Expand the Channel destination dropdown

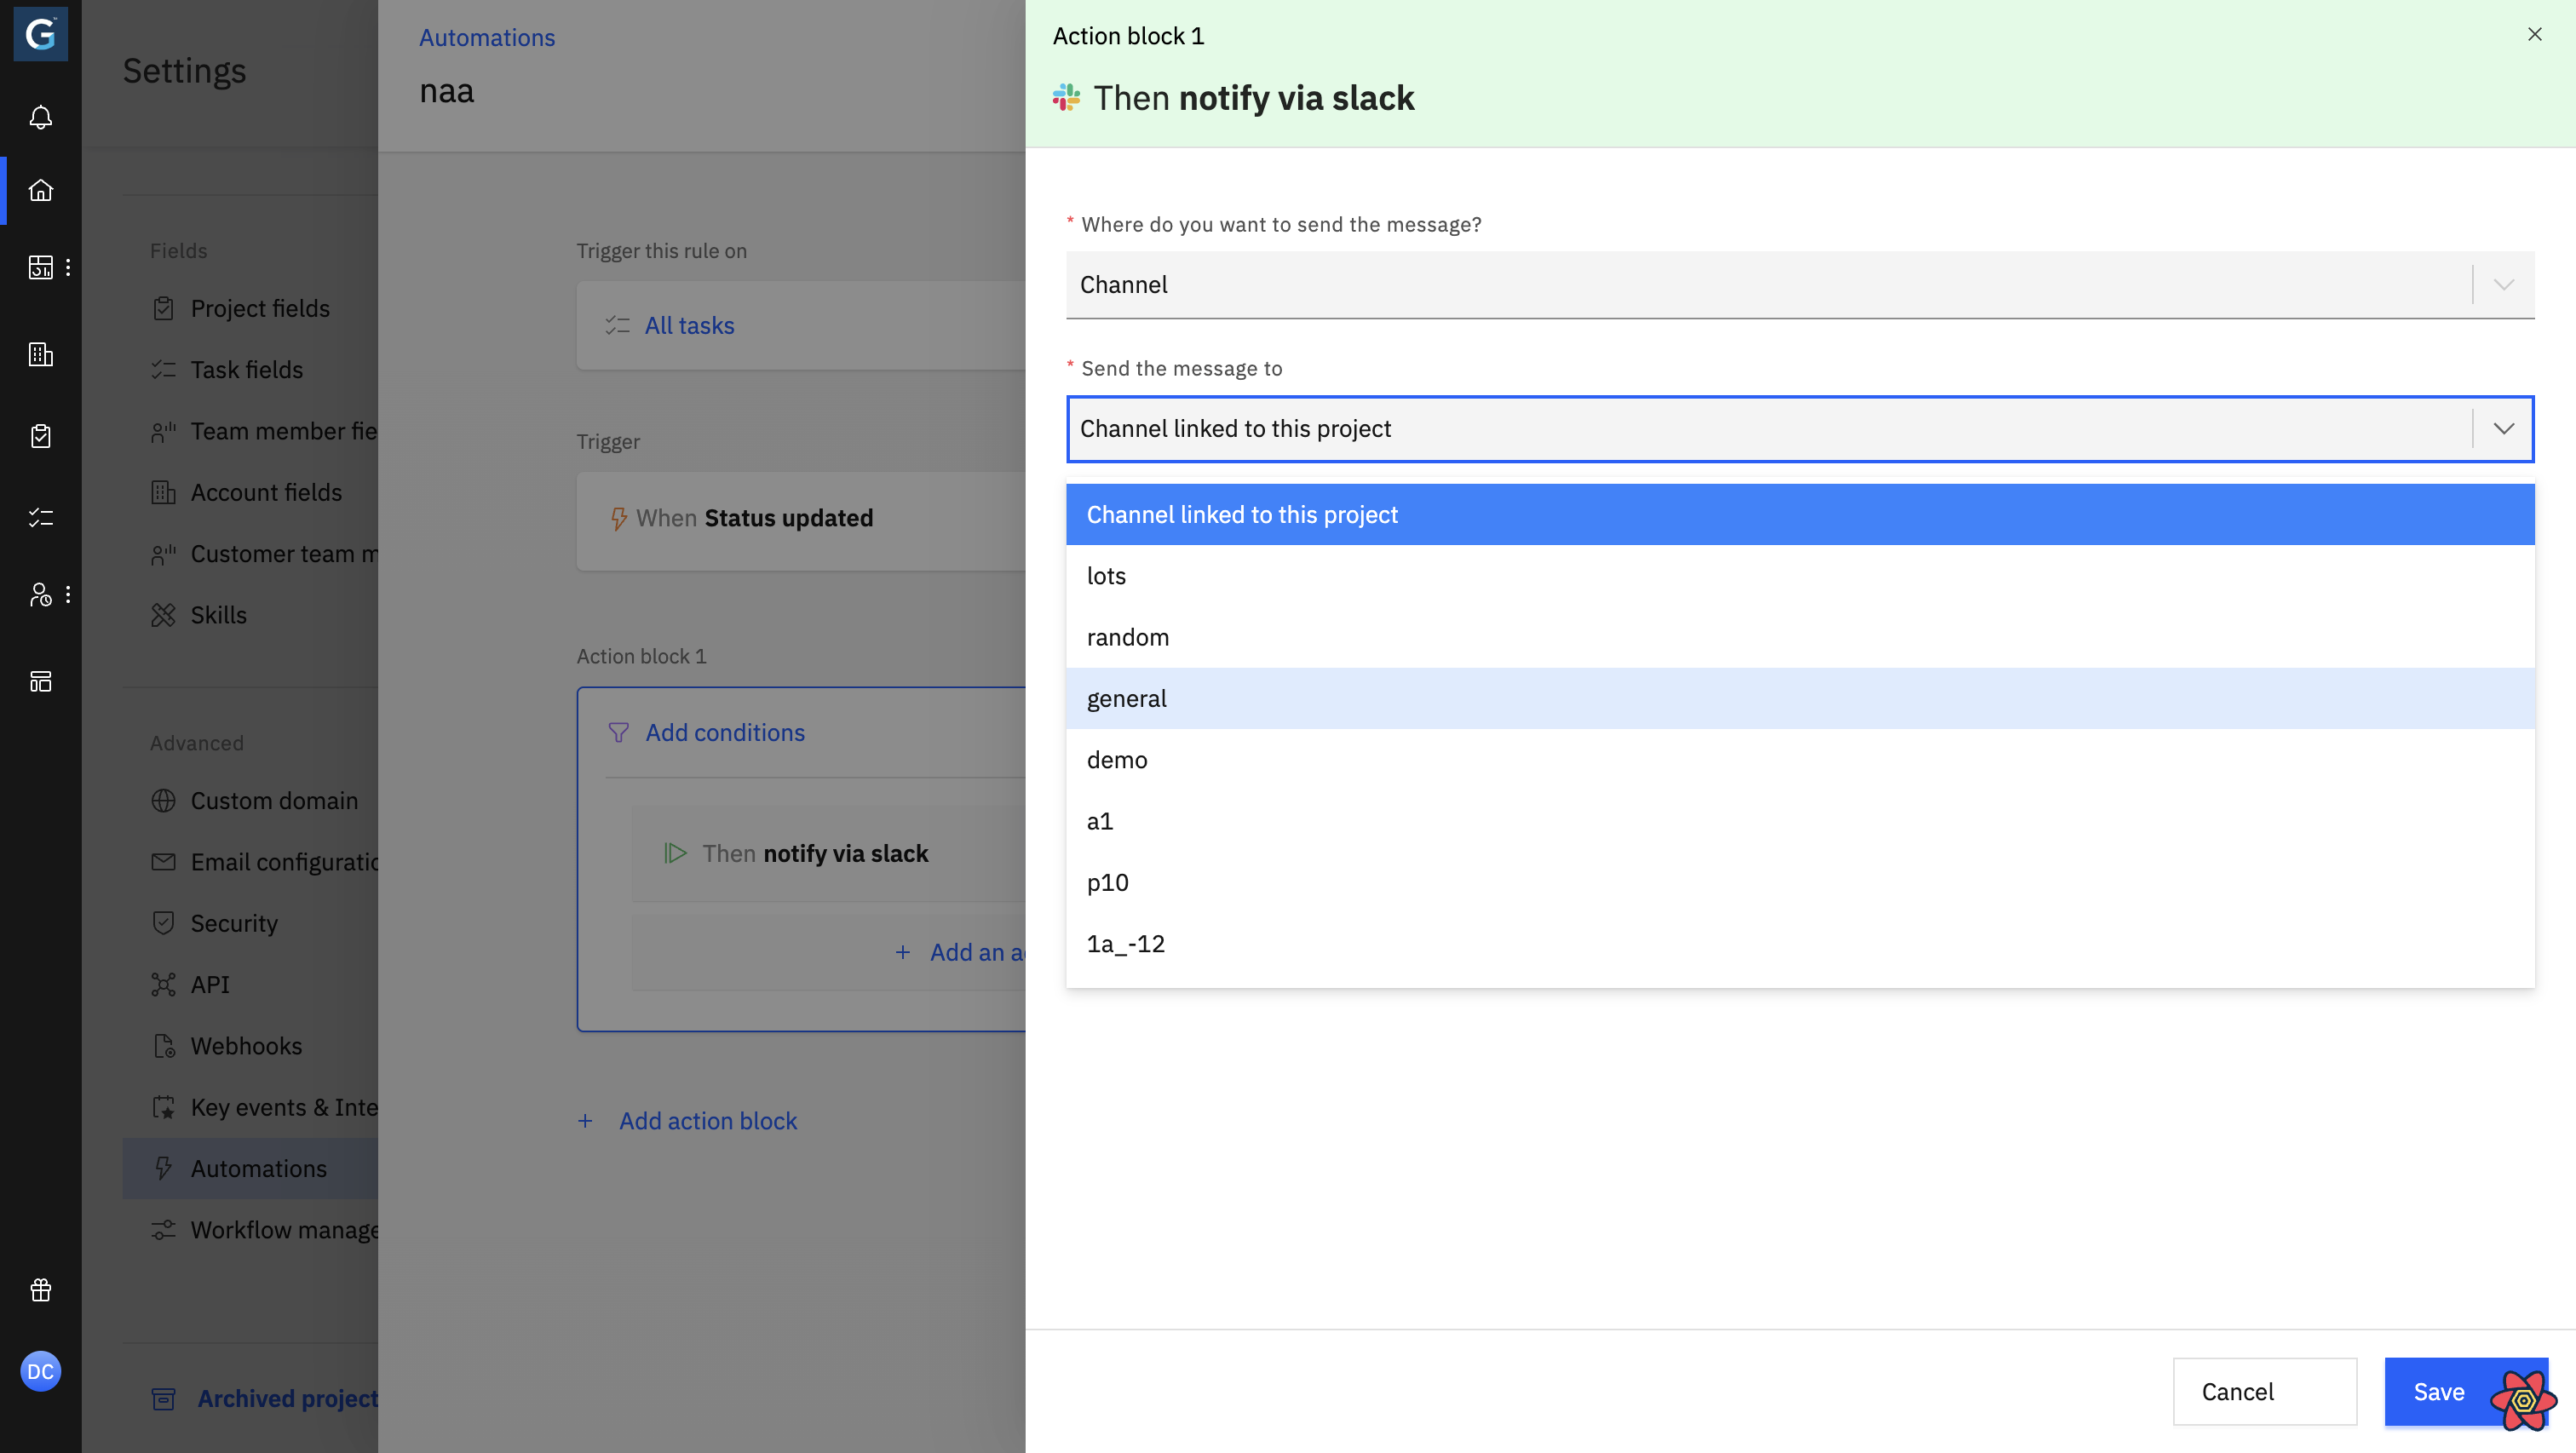(2502, 285)
